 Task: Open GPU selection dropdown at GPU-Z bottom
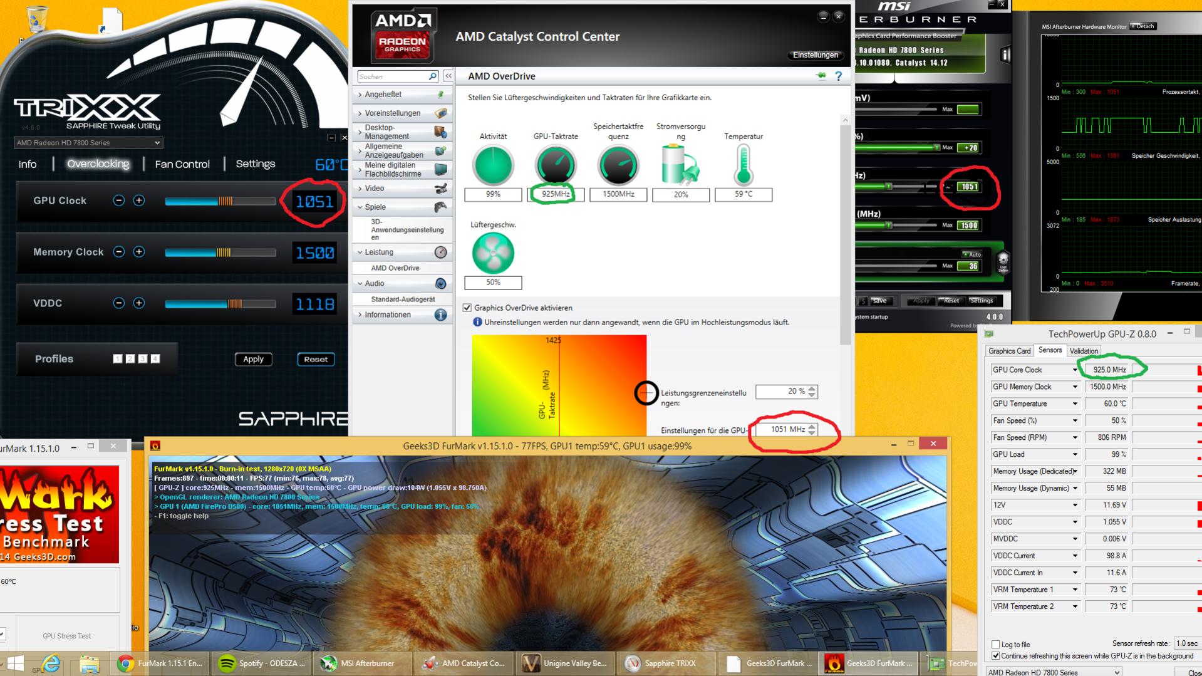[1054, 672]
